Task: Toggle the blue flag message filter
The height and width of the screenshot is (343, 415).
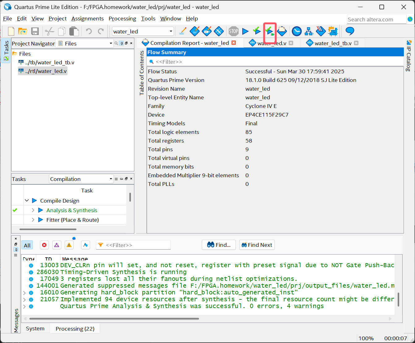Action: click(x=85, y=245)
